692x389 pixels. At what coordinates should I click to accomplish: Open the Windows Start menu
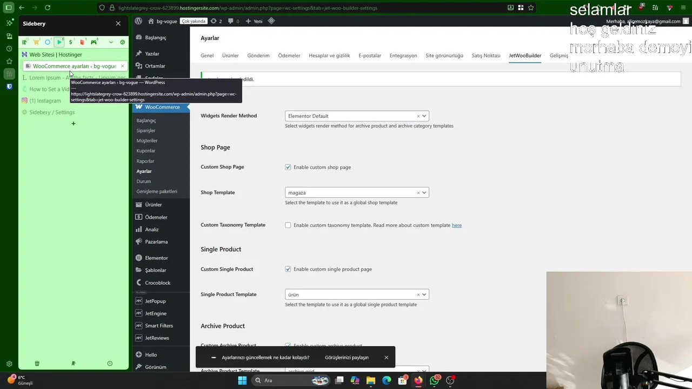point(242,380)
